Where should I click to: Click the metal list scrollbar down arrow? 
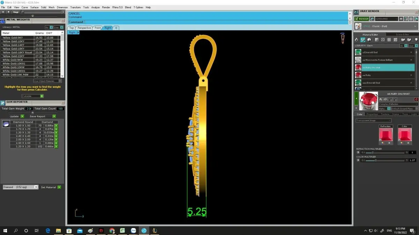click(x=63, y=76)
